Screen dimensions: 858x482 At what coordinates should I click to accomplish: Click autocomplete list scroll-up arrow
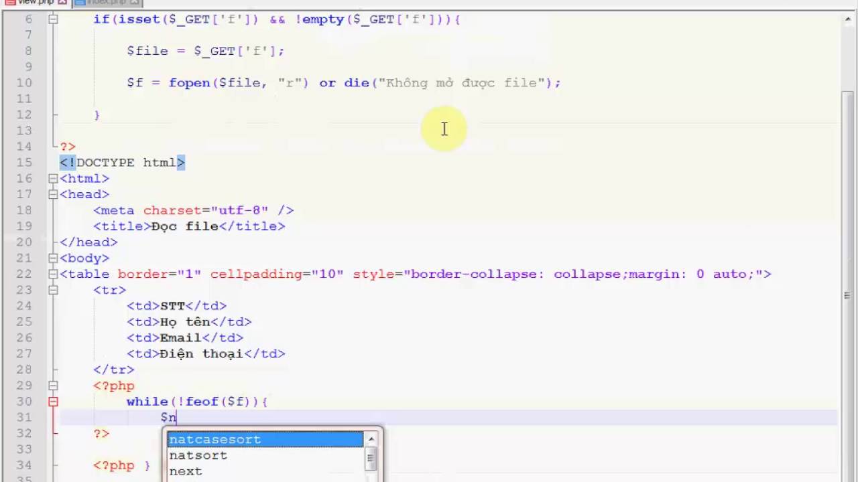[371, 439]
